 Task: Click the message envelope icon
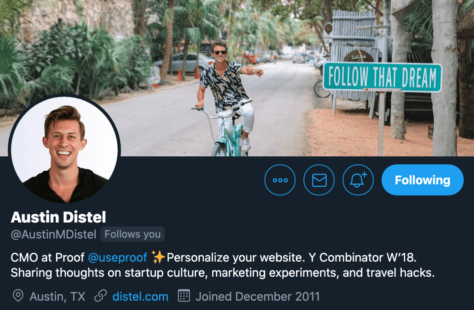tap(319, 180)
